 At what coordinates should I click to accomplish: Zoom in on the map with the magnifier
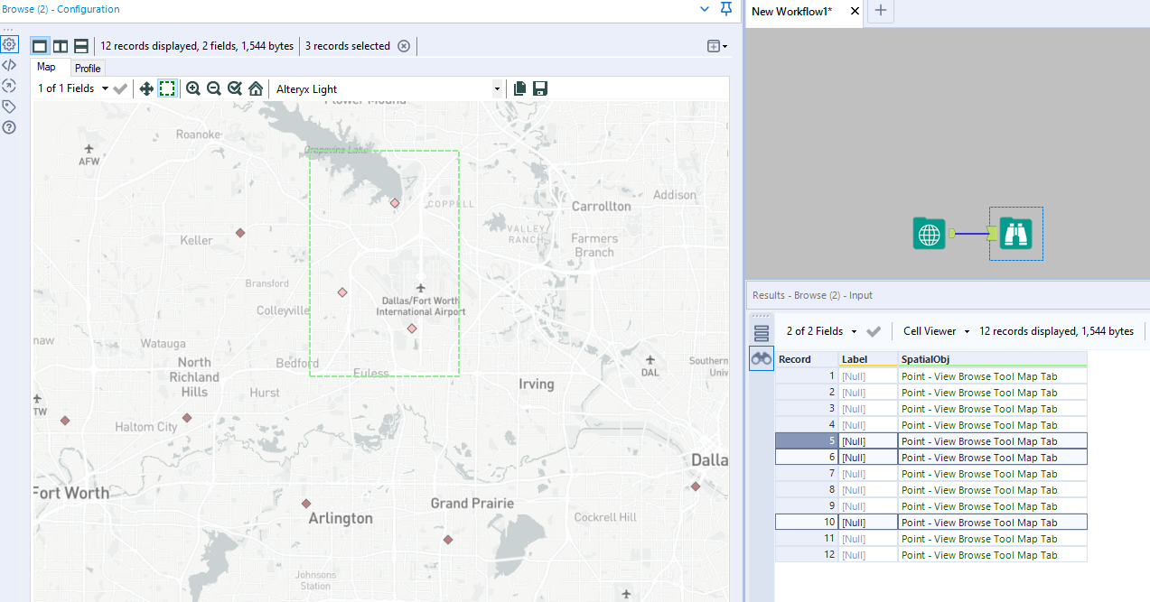pos(192,88)
